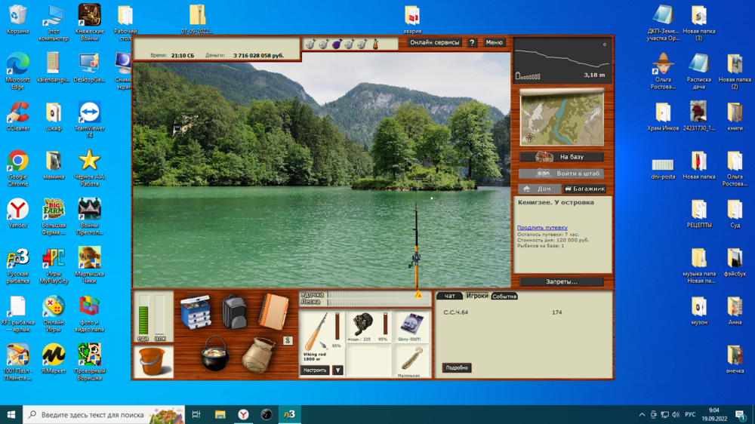Click the question mark help button

473,43
